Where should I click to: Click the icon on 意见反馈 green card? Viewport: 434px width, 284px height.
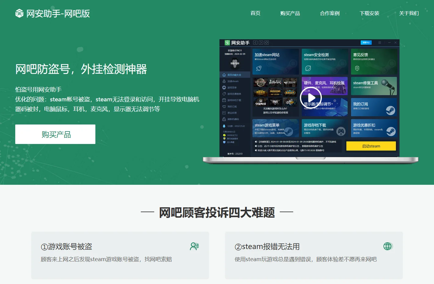[357, 68]
